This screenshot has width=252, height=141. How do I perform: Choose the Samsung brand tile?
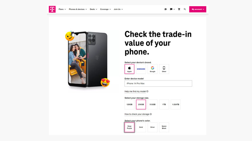[141, 69]
